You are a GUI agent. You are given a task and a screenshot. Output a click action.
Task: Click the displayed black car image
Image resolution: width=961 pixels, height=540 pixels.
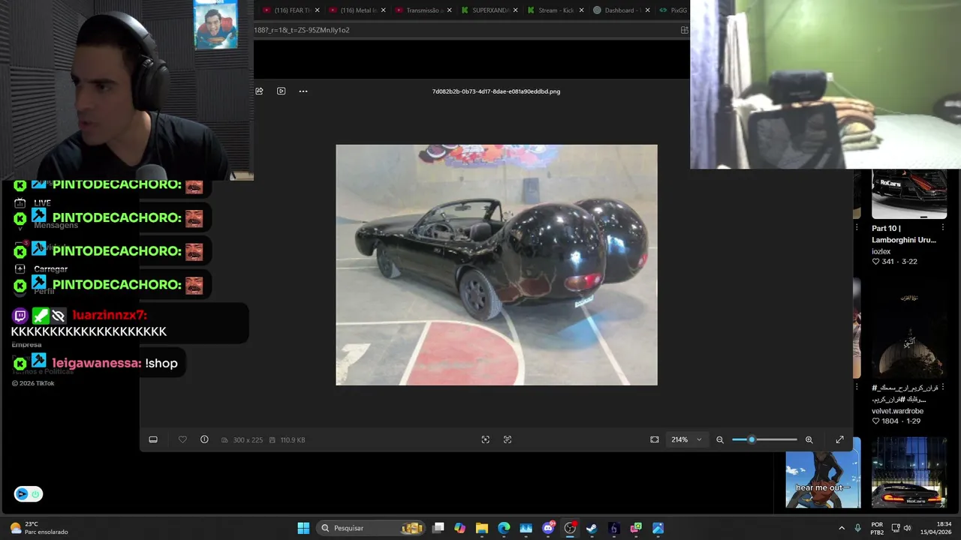point(496,265)
